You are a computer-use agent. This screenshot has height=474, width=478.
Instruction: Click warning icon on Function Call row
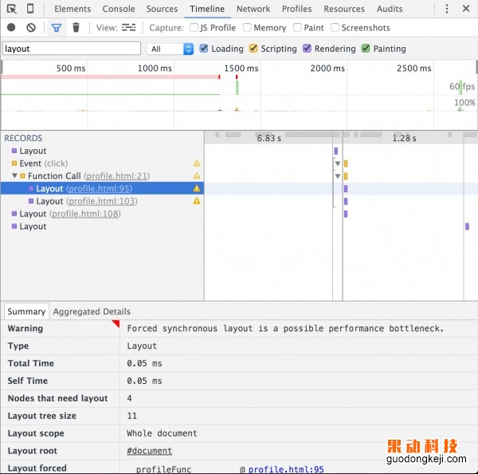coord(197,176)
